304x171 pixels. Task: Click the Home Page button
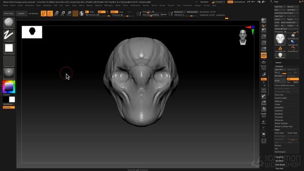coord(9,13)
